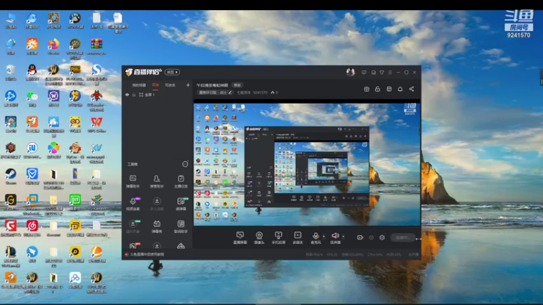Viewport: 543px width, 305px height.
Task: Click the speaker icon in bottom toolbar
Action: [335, 236]
